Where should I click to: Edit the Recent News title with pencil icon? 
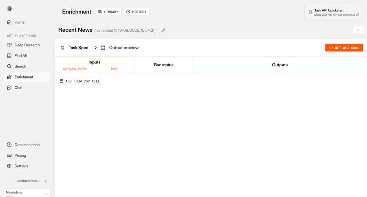pos(164,30)
